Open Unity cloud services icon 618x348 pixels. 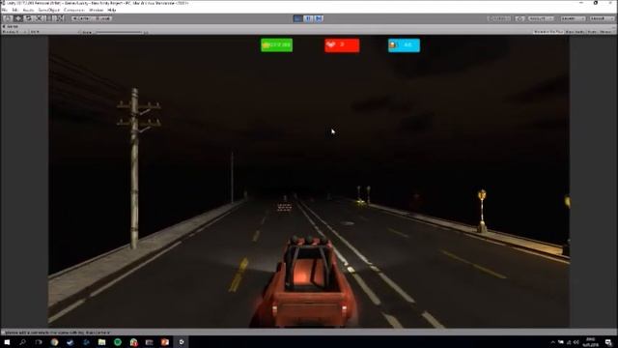[520, 18]
